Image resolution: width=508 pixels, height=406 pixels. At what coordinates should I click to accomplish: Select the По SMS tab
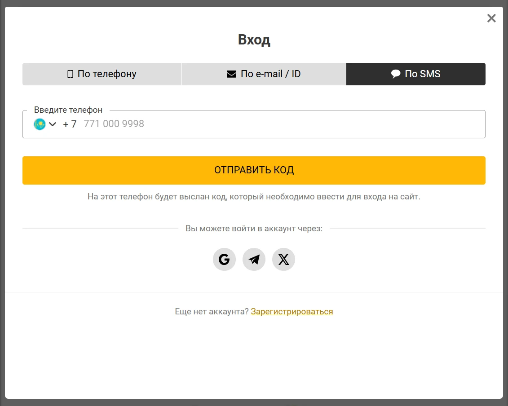415,74
